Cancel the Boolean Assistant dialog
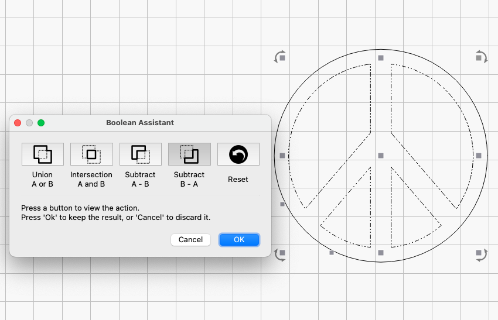 (190, 240)
